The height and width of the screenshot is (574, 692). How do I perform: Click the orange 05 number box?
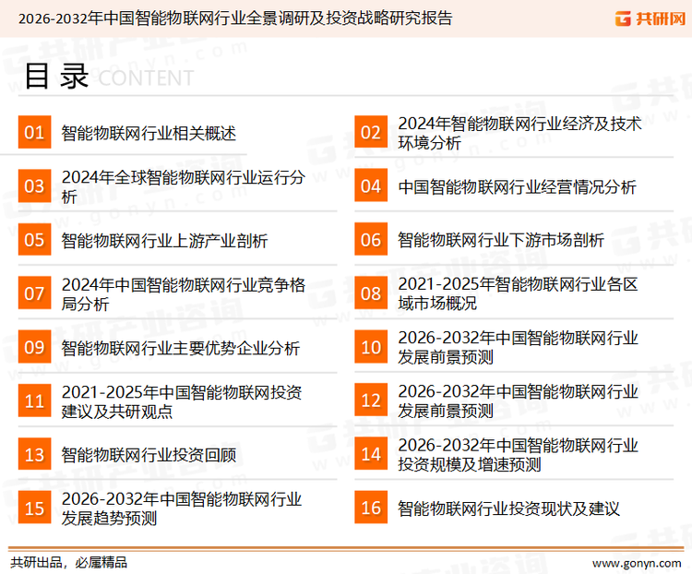[x=34, y=239]
